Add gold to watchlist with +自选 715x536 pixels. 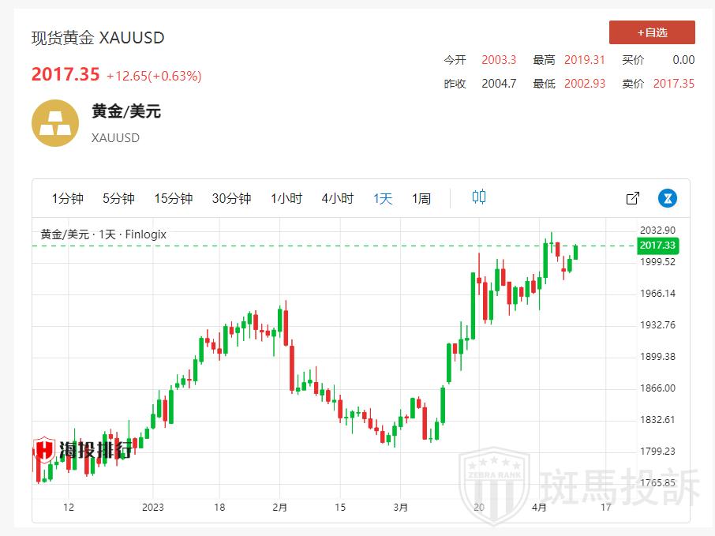652,32
